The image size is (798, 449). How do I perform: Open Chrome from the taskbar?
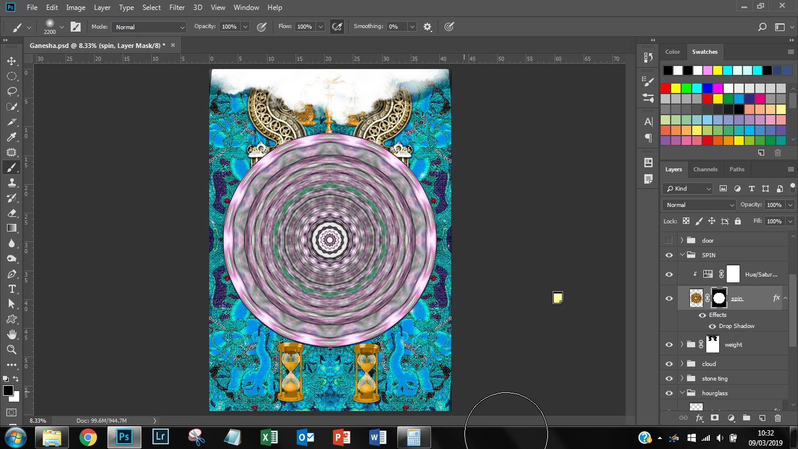coord(88,437)
